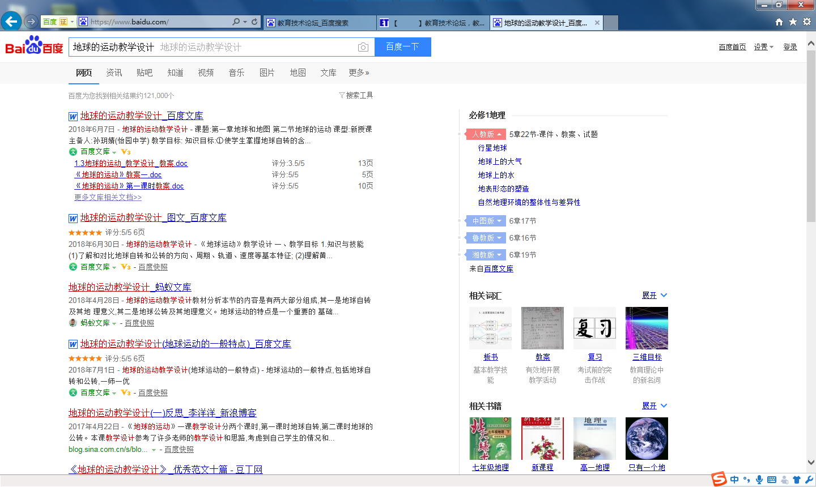Click the Baidu logo
The height and width of the screenshot is (487, 816).
(34, 45)
